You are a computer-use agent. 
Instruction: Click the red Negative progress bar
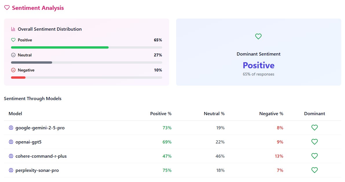point(18,78)
